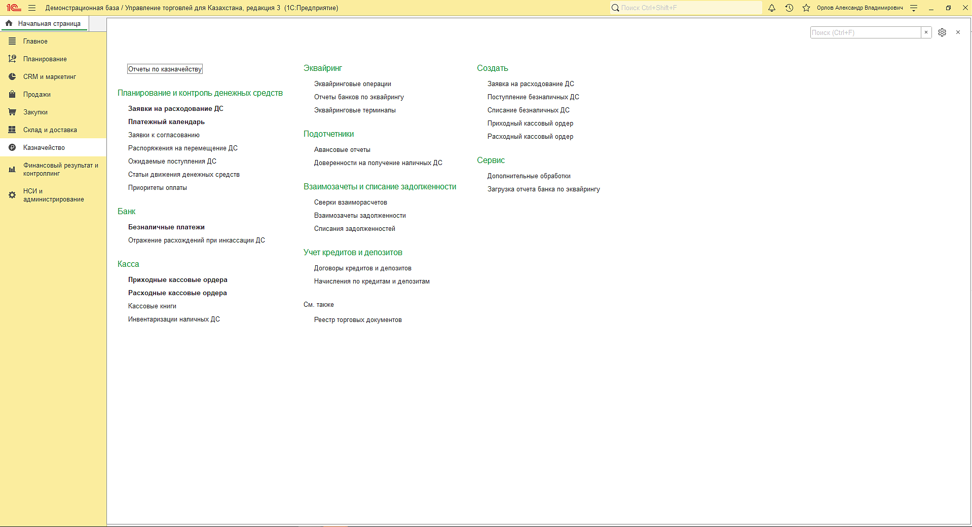This screenshot has width=972, height=527.
Task: Open Отчеты банков по эквайрингу
Action: tap(359, 97)
